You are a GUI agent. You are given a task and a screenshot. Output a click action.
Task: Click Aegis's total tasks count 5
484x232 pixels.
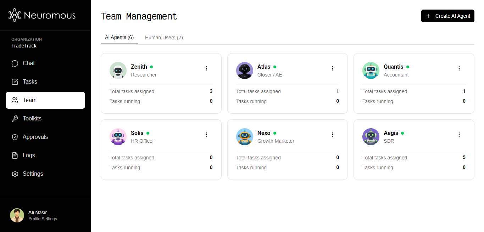[x=464, y=158]
